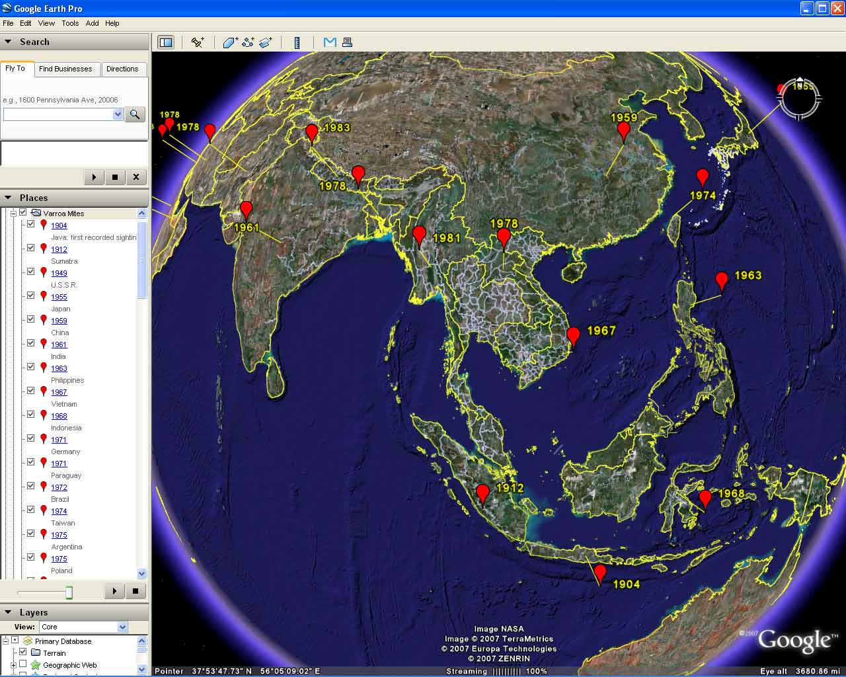This screenshot has width=846, height=677.
Task: Click the tour speed slider handle
Action: pyautogui.click(x=69, y=592)
